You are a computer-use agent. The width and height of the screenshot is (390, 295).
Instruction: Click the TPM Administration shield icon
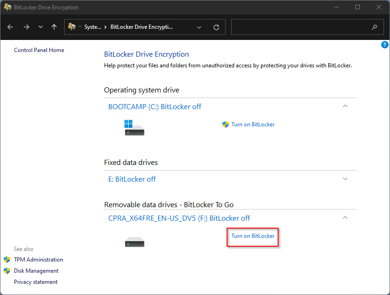tap(7, 260)
